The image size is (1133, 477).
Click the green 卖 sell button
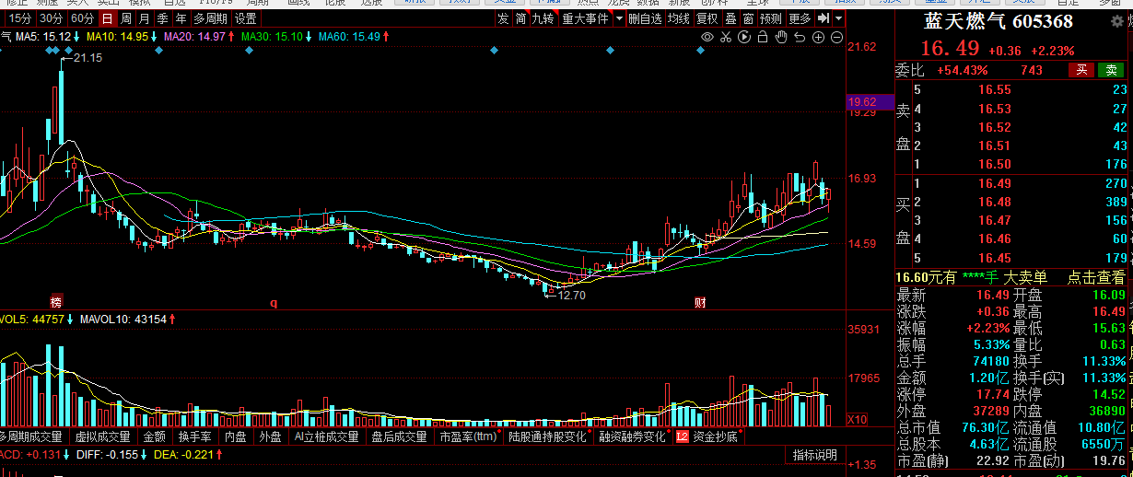click(1113, 69)
